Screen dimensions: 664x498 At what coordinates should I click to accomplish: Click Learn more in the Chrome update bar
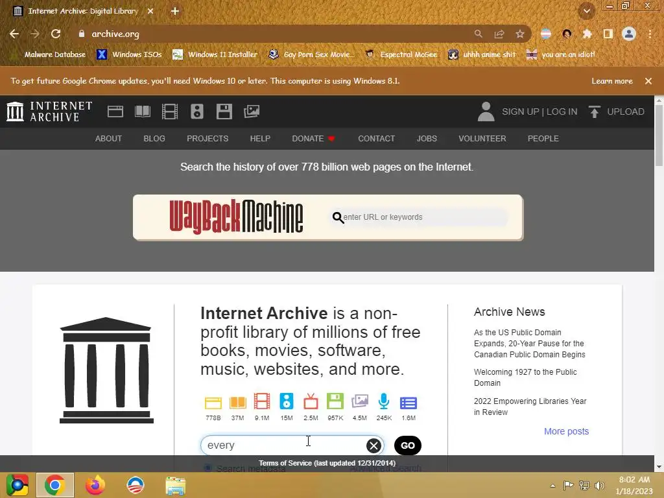tap(612, 81)
